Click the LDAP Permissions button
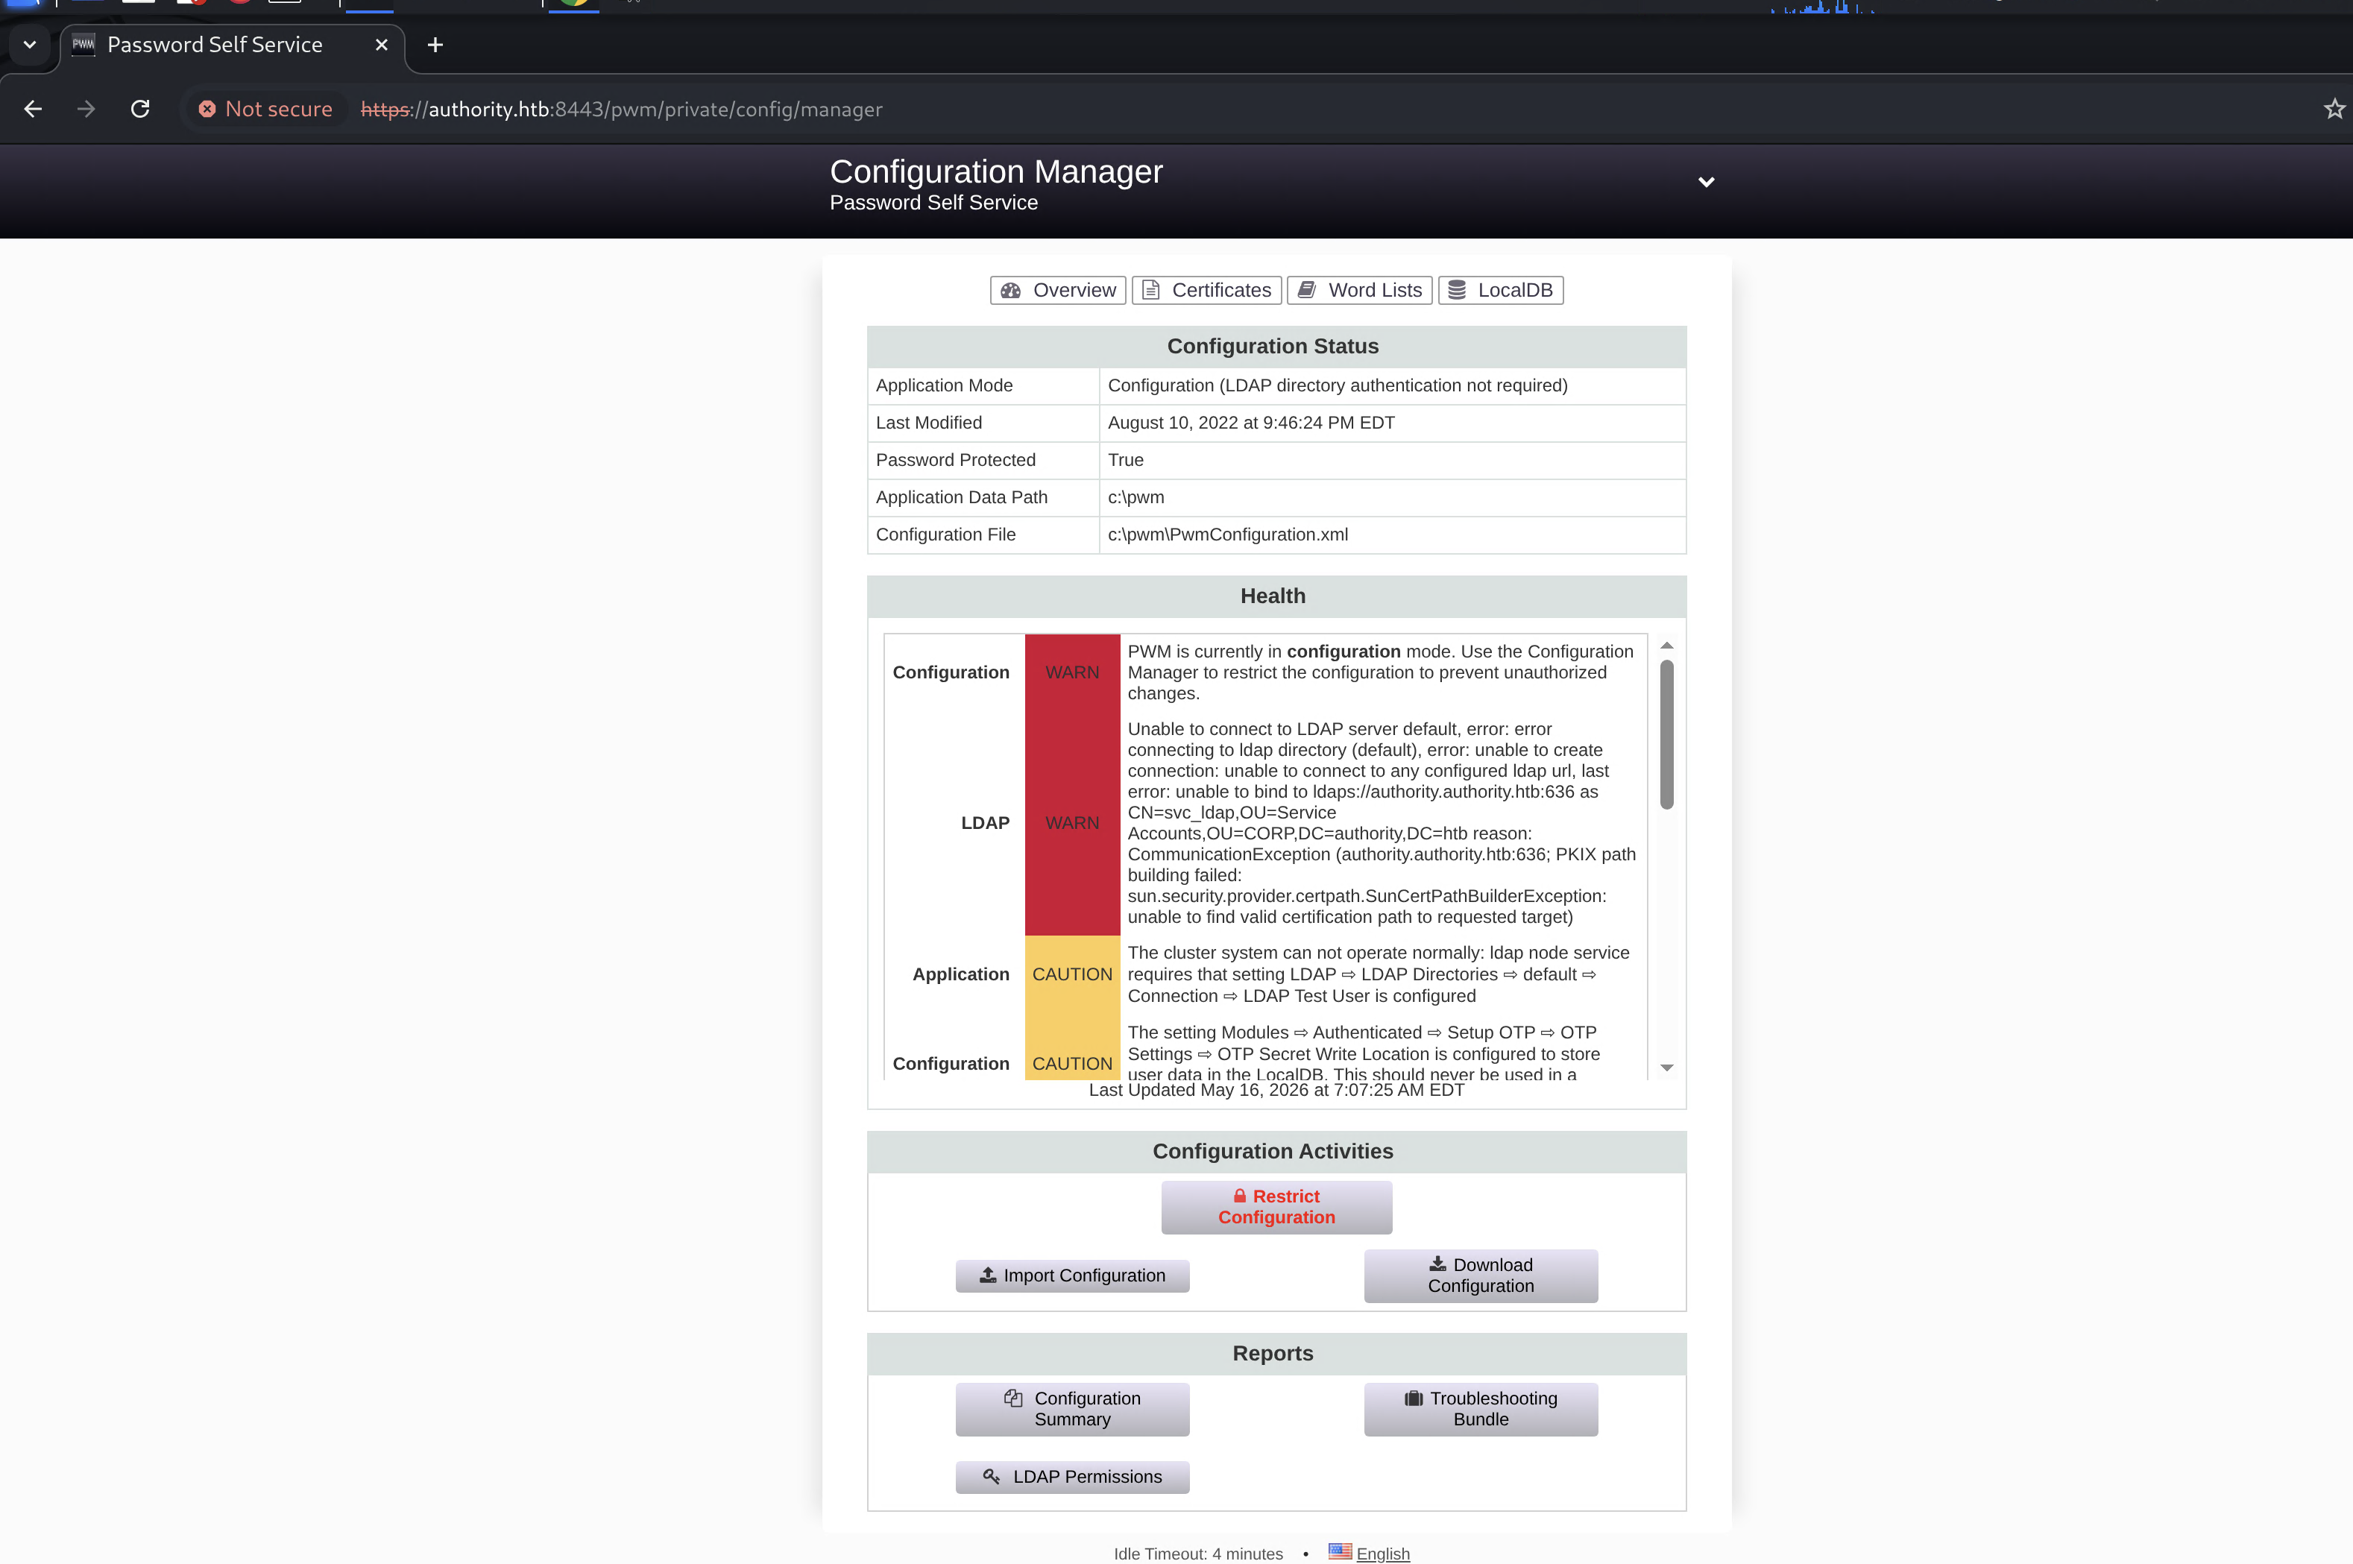The image size is (2353, 1564). pyautogui.click(x=1072, y=1478)
